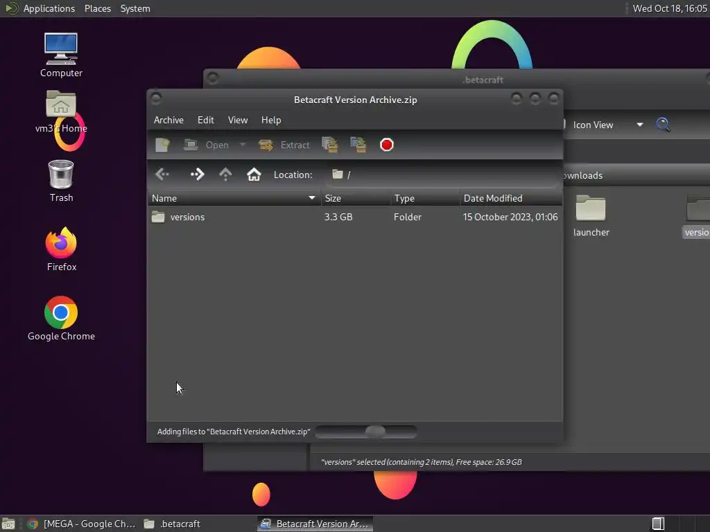The width and height of the screenshot is (710, 532).
Task: Click the add folder to archive icon
Action: (358, 145)
